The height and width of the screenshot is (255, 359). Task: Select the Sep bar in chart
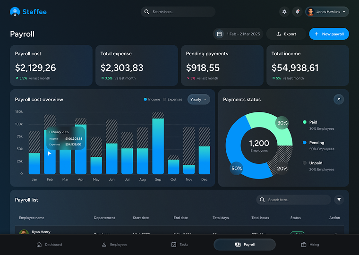[x=158, y=143]
